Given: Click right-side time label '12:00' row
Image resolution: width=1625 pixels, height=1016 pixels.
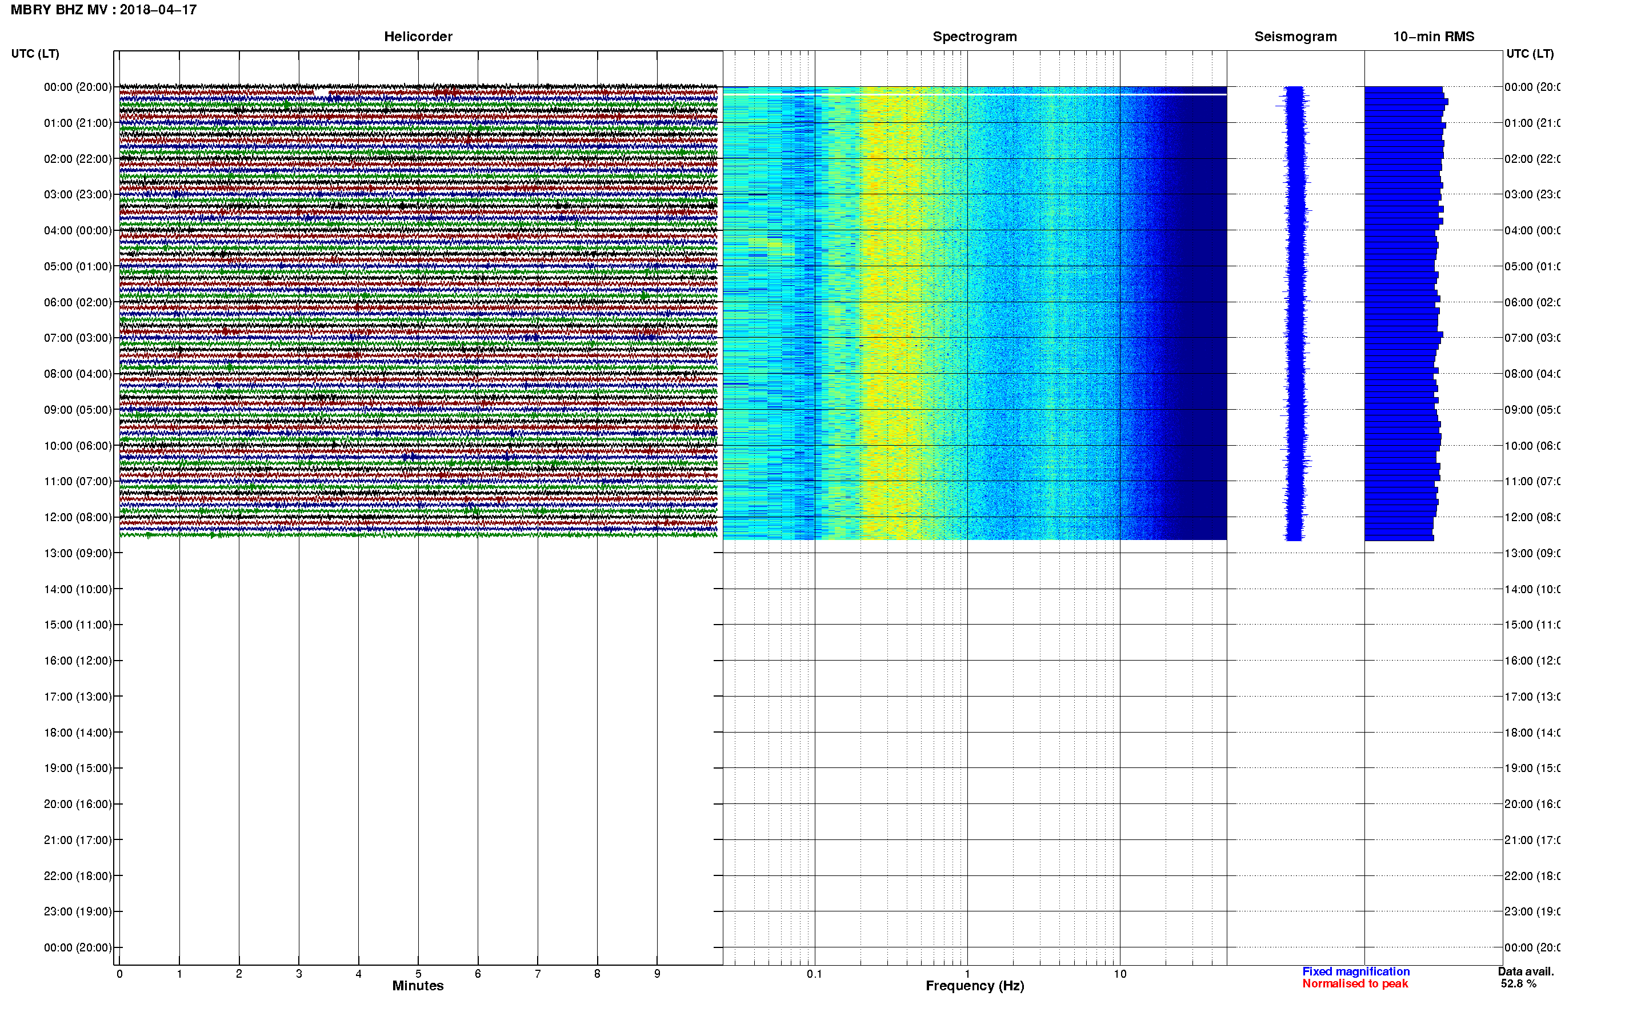Looking at the screenshot, I should point(1532,517).
